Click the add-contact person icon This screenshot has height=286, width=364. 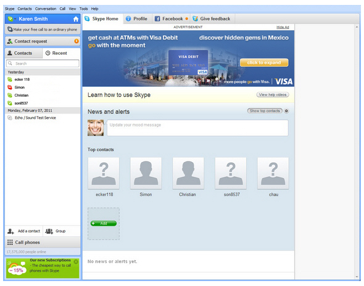[10, 231]
